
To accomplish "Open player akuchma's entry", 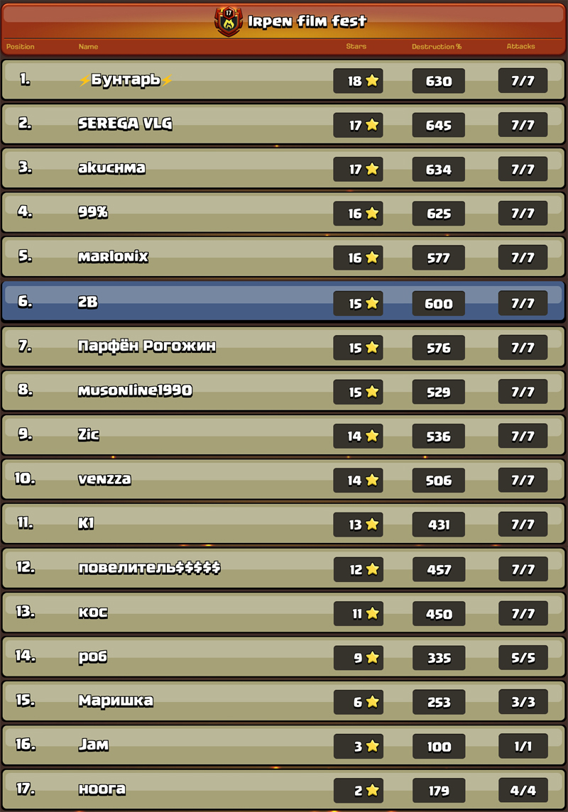I will coord(111,168).
